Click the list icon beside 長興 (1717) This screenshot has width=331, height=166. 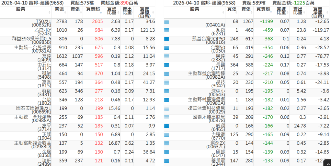pyautogui.click(x=166, y=65)
